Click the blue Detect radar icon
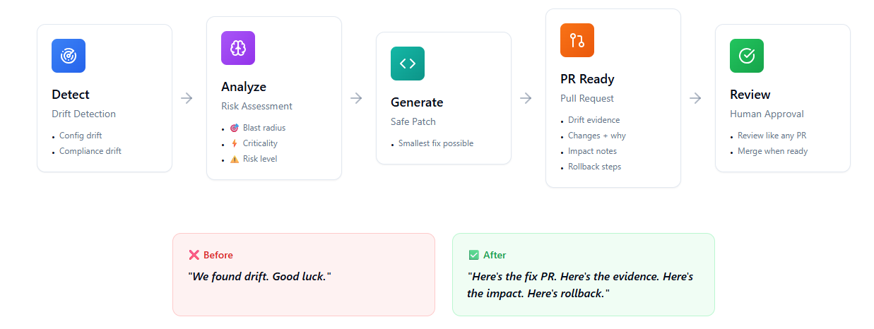 click(x=69, y=56)
